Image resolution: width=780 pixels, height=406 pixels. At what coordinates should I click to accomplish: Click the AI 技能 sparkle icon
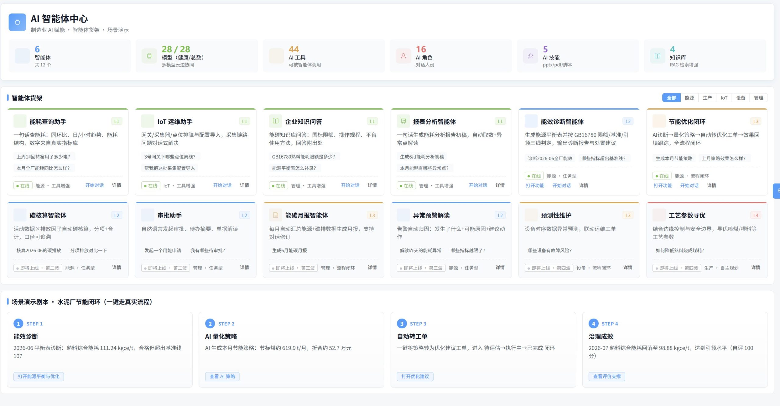click(530, 56)
